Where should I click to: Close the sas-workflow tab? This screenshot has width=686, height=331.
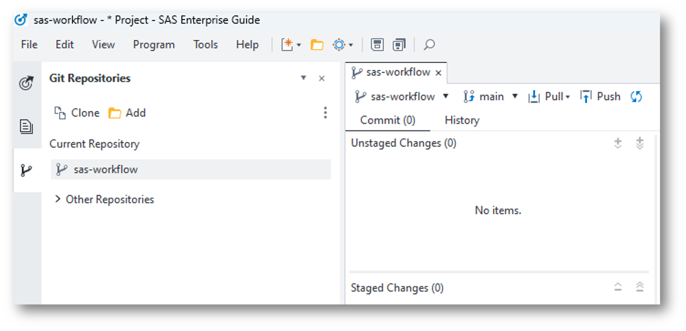coord(438,73)
